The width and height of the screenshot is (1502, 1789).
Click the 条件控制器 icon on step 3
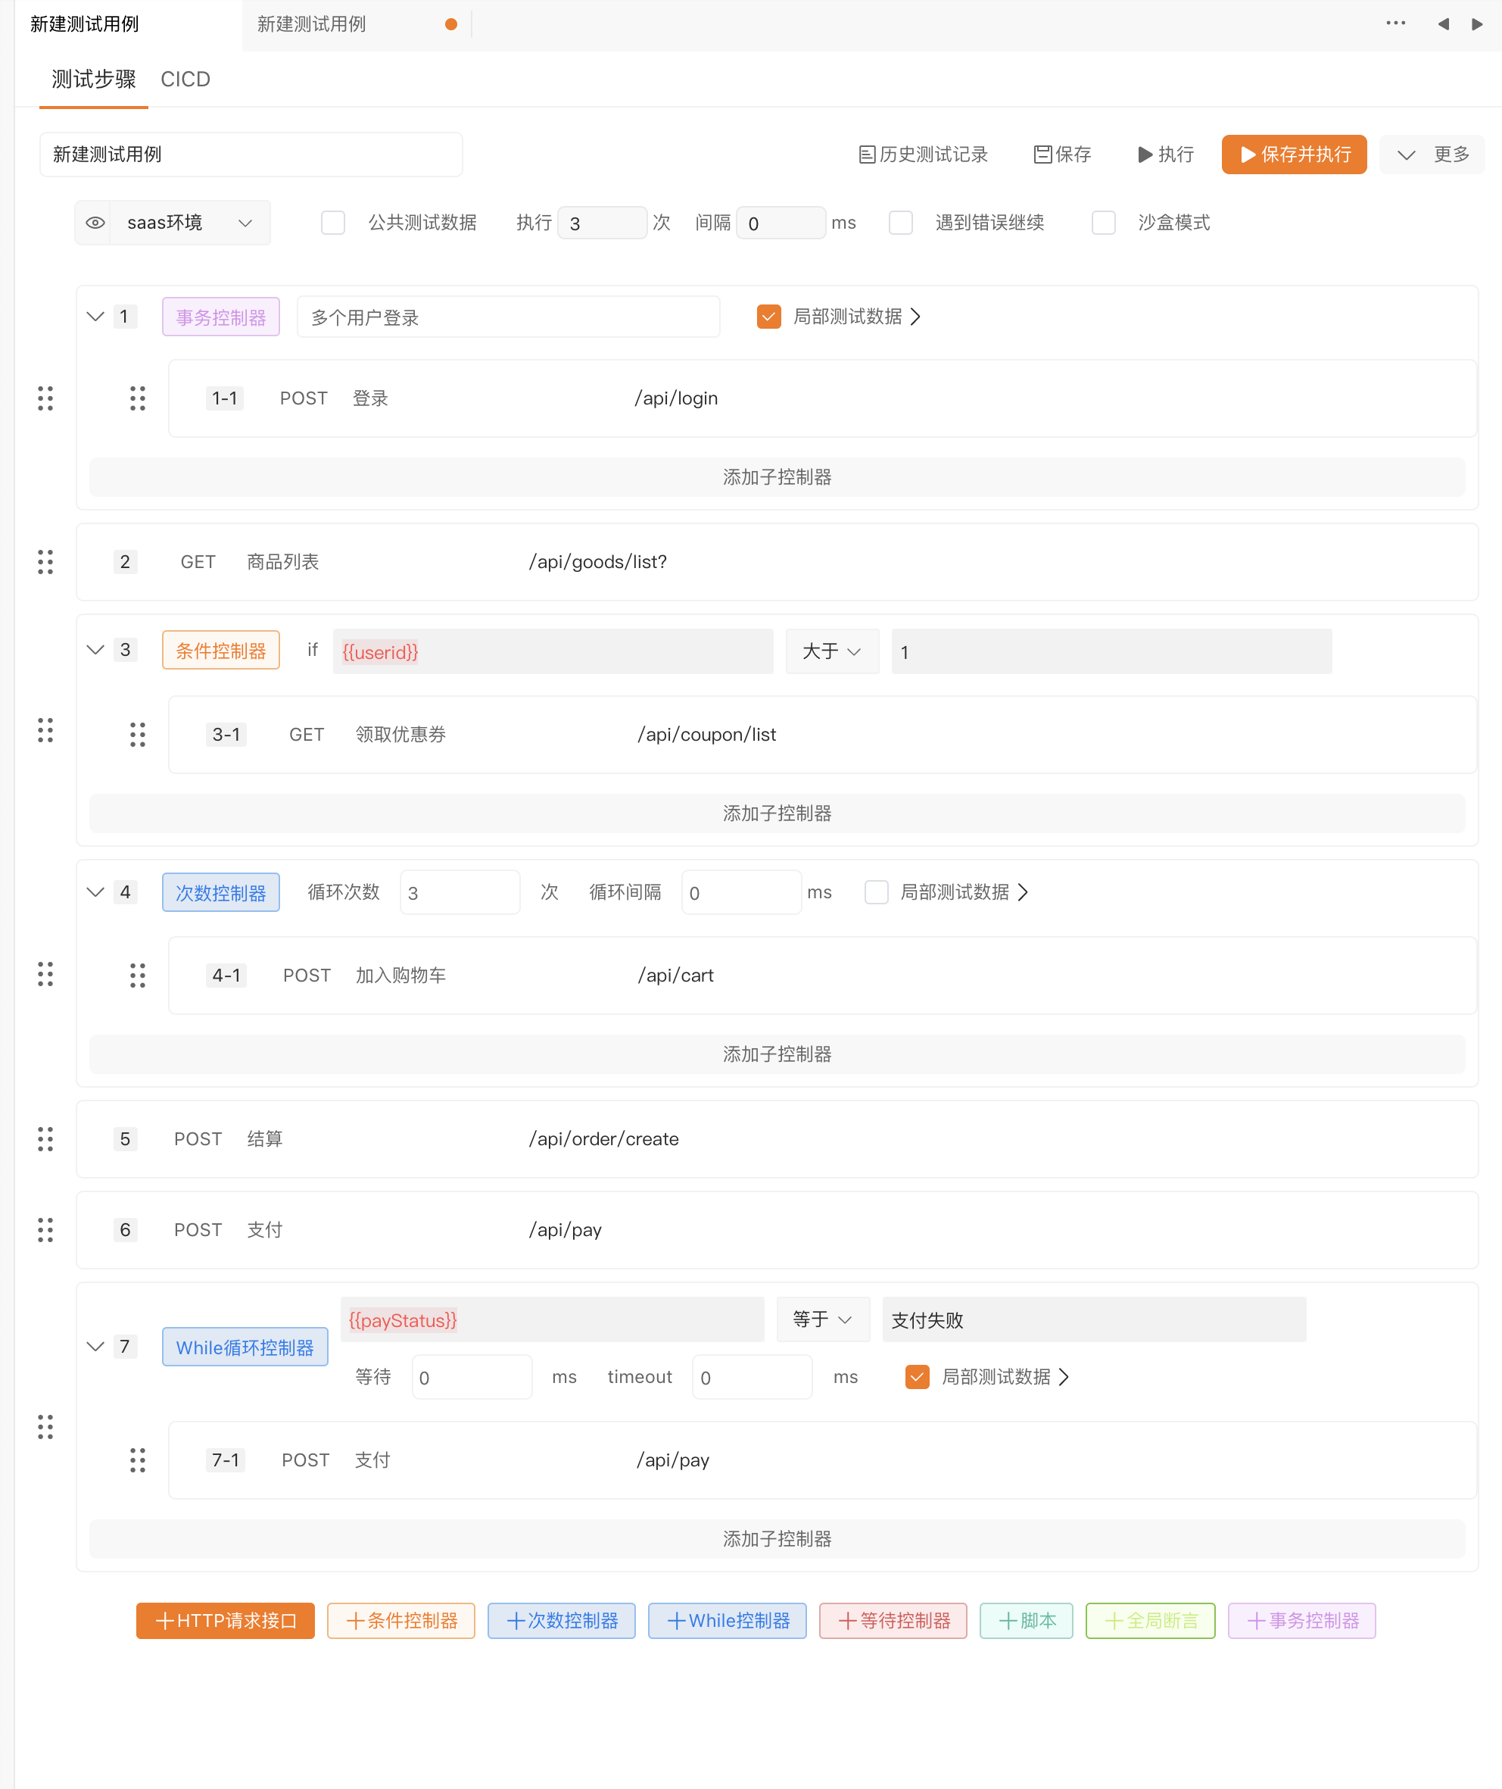click(220, 651)
